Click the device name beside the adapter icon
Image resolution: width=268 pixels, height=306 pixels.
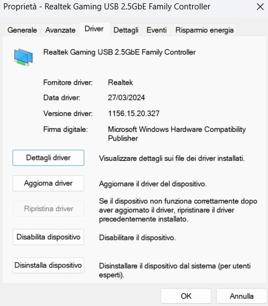click(x=119, y=52)
